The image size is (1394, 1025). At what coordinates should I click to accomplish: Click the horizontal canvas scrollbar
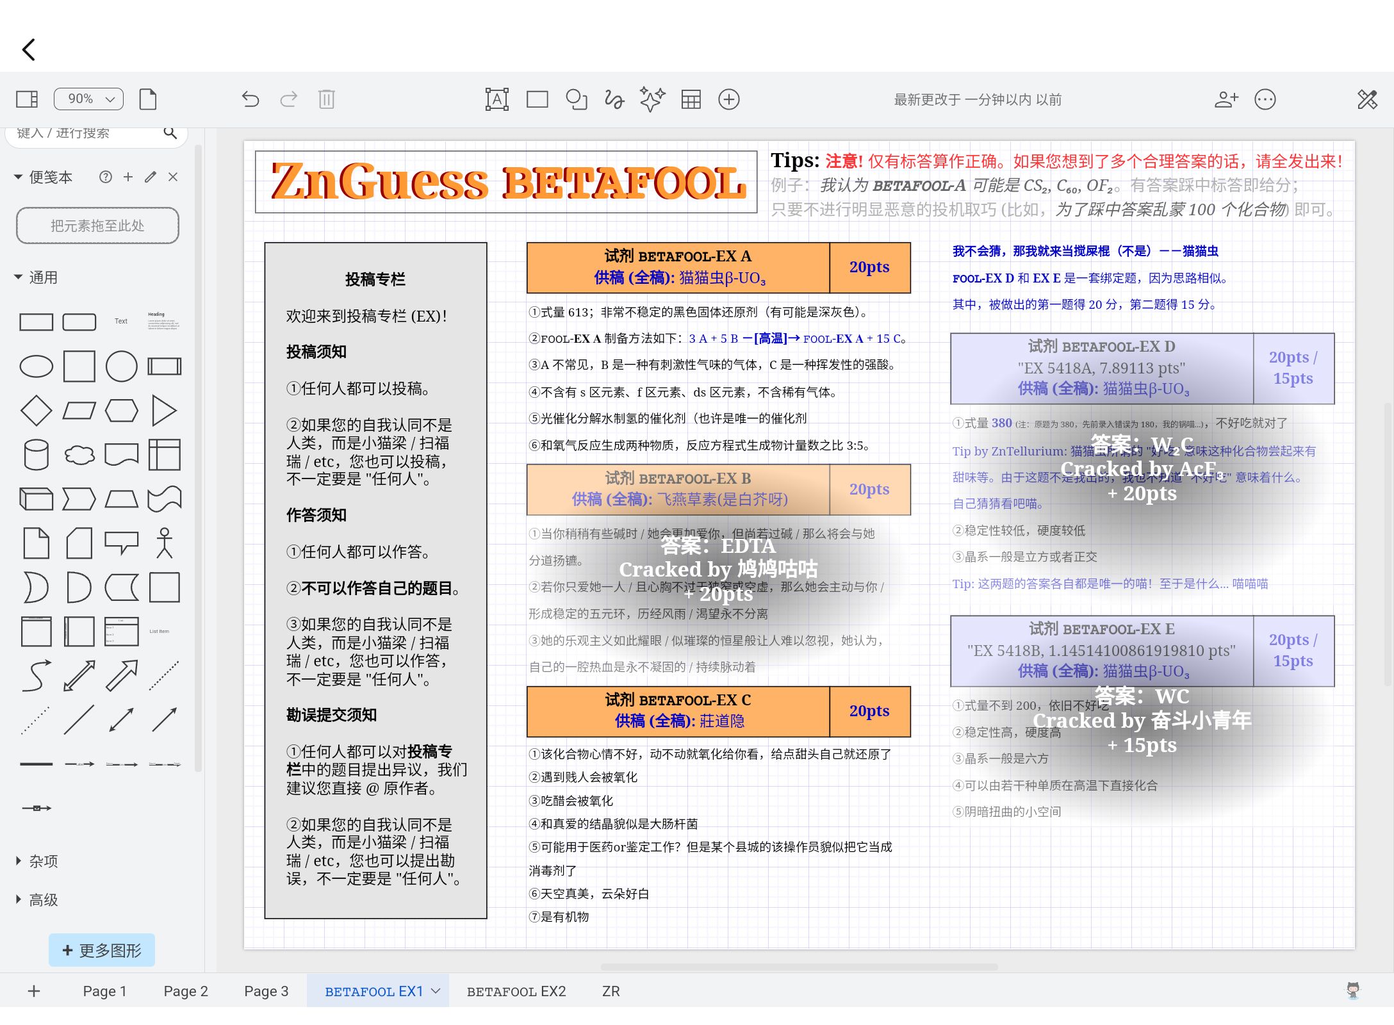point(799,967)
